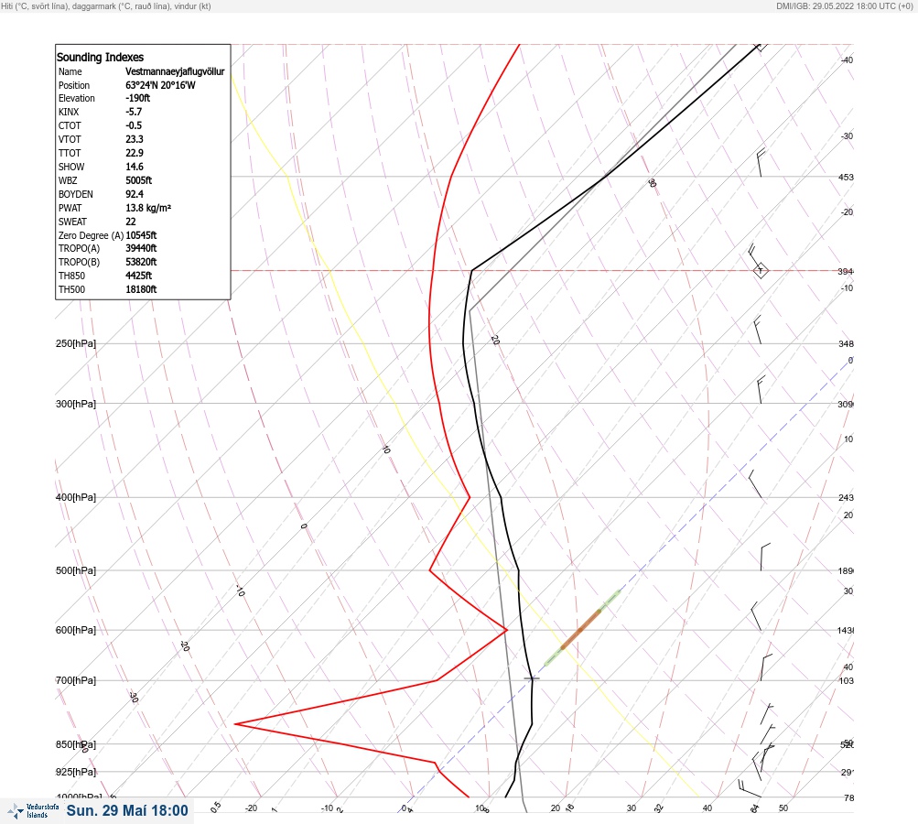Click the diamond tropopause marker on the dashed red line
Viewport: 918px width, 824px height.
[760, 271]
